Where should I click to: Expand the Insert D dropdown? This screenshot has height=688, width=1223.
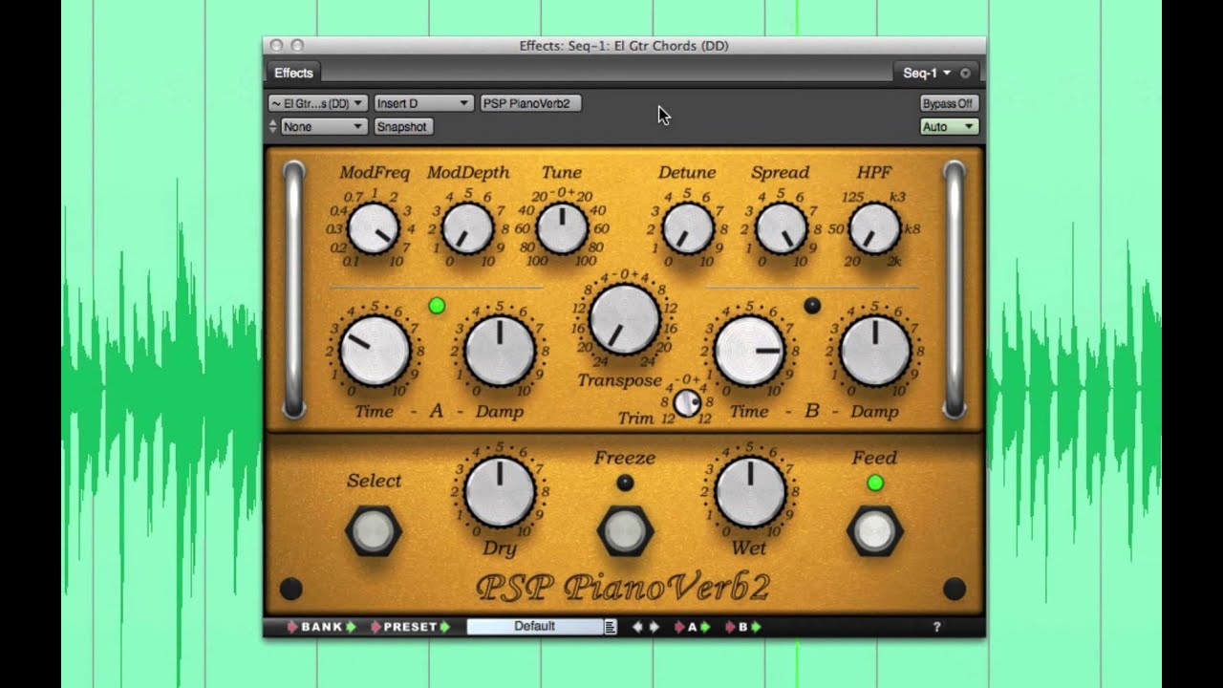tap(423, 103)
